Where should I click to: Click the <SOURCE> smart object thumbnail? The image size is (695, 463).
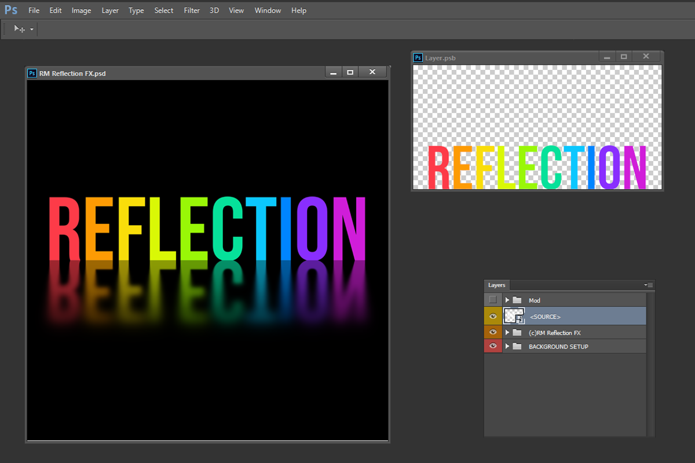(x=514, y=316)
